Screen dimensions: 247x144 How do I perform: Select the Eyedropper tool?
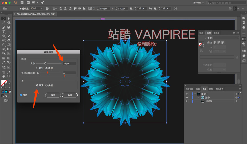point(4,62)
